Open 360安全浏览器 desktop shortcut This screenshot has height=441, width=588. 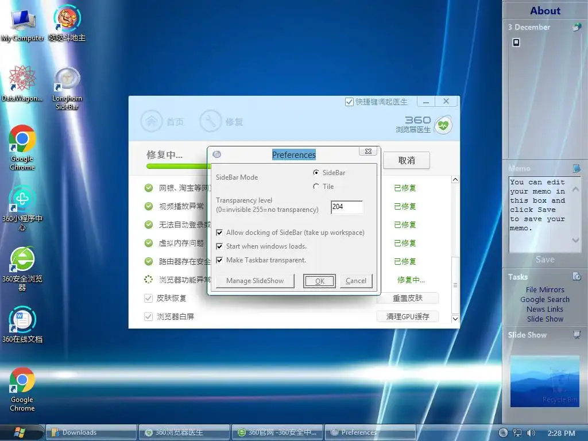pyautogui.click(x=22, y=269)
